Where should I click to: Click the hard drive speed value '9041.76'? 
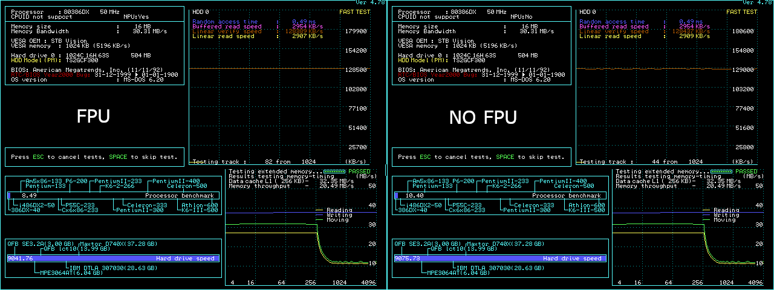[x=20, y=258]
